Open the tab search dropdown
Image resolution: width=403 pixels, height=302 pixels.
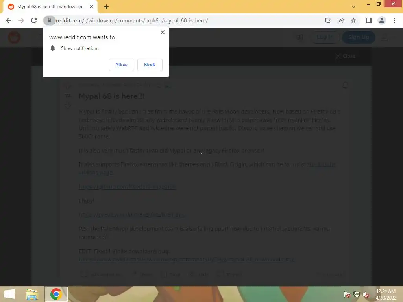[354, 7]
